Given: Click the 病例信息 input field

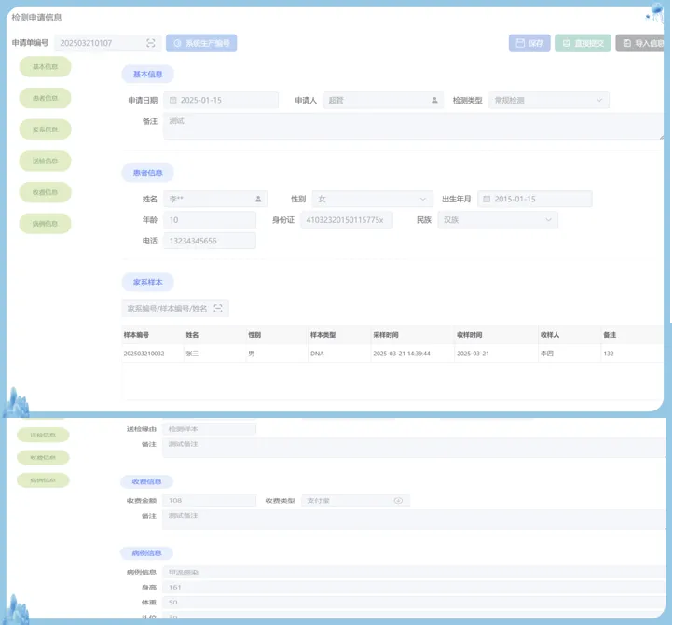Looking at the screenshot, I should pos(414,572).
